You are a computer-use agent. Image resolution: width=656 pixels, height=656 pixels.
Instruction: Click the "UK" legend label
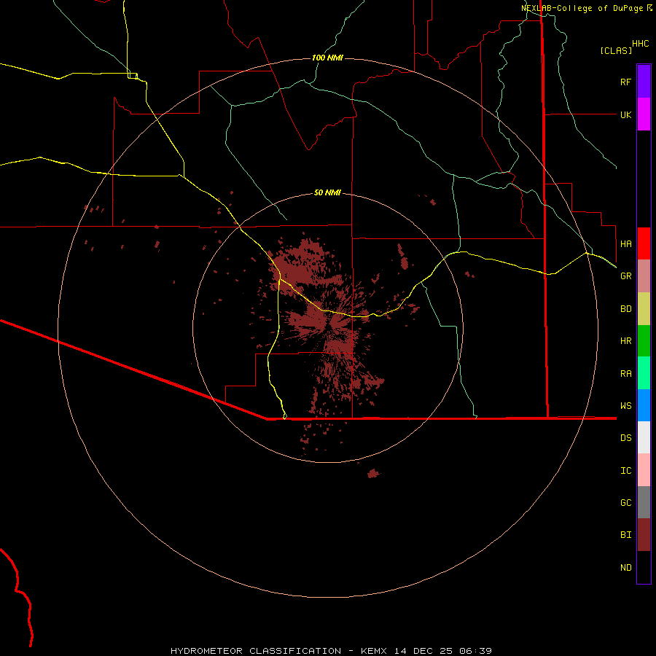click(x=625, y=114)
